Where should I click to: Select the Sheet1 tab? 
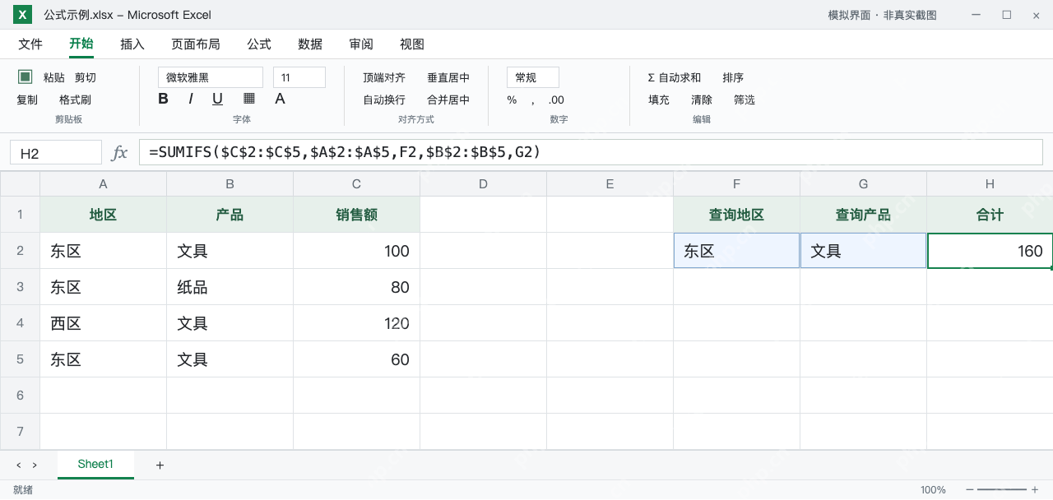[95, 465]
